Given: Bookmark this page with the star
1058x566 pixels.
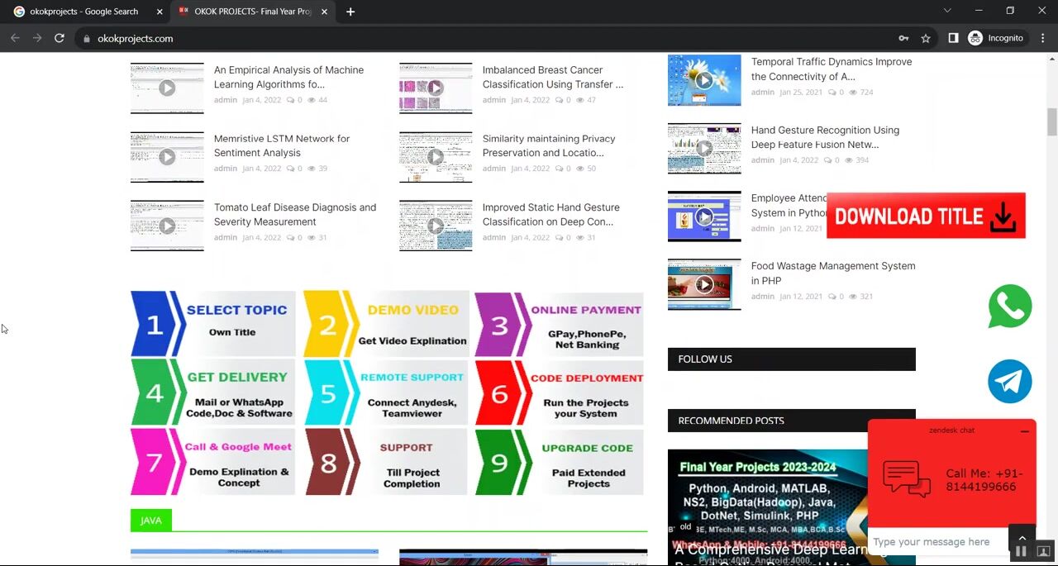Looking at the screenshot, I should (926, 38).
